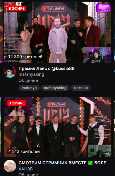Open stream titled Премия Лейс с @kussia88
Screen dimensions: 115x176
(47, 69)
